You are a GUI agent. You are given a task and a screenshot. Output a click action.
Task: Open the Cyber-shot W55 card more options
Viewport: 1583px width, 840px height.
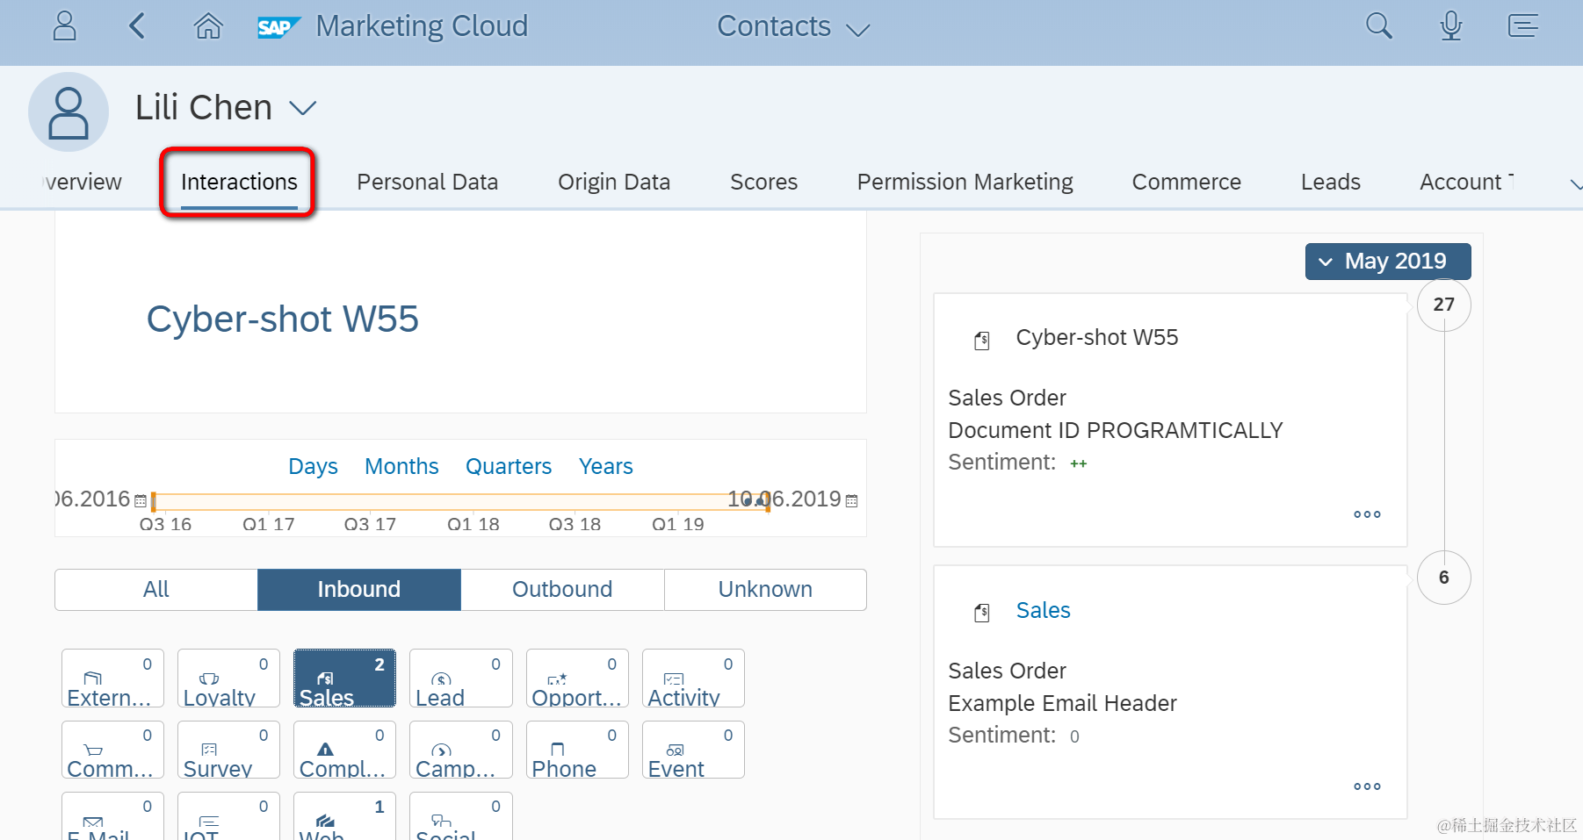coord(1367,514)
